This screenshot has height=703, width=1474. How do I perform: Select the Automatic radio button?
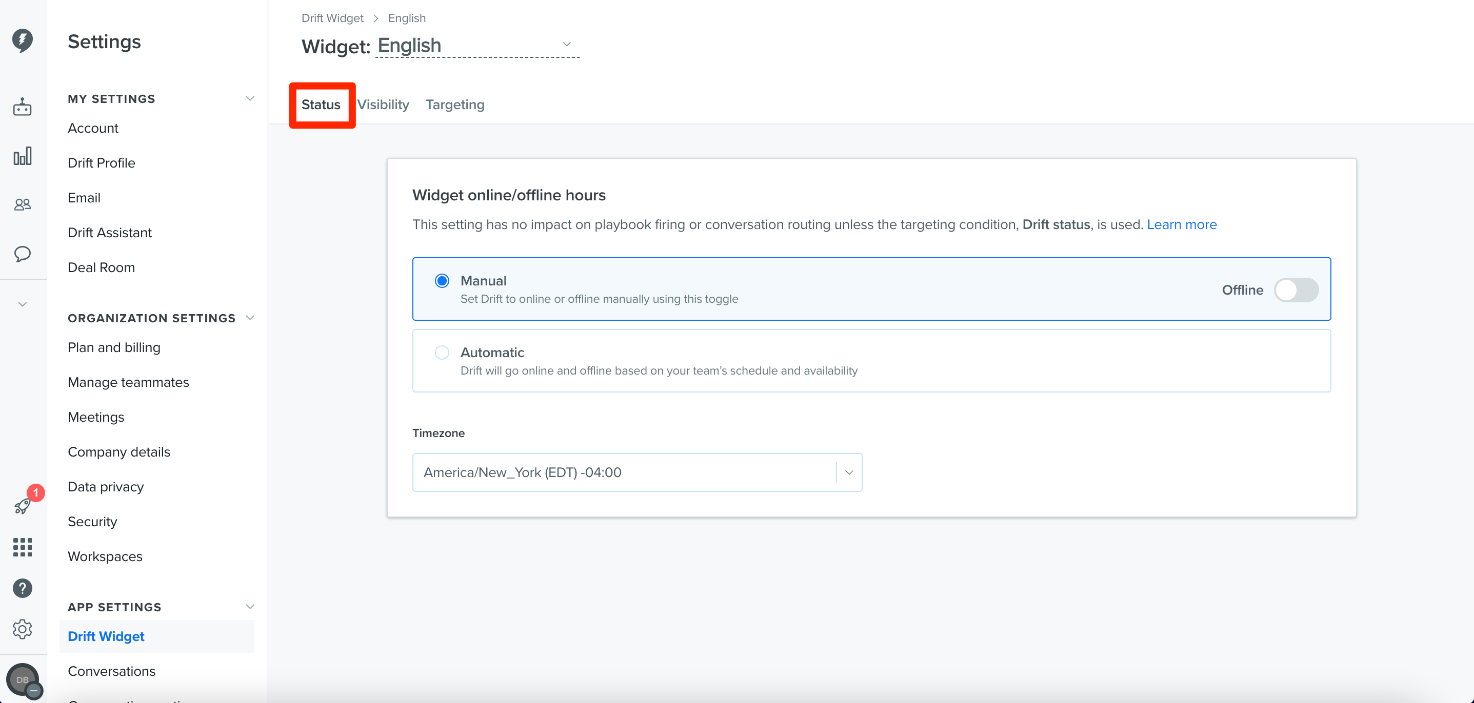point(442,353)
